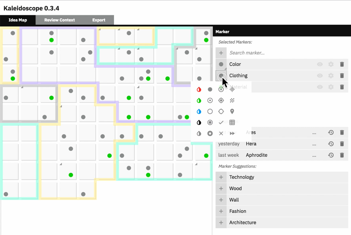Choose the star-in-circle marker icon
This screenshot has height=235, width=351.
click(x=210, y=133)
